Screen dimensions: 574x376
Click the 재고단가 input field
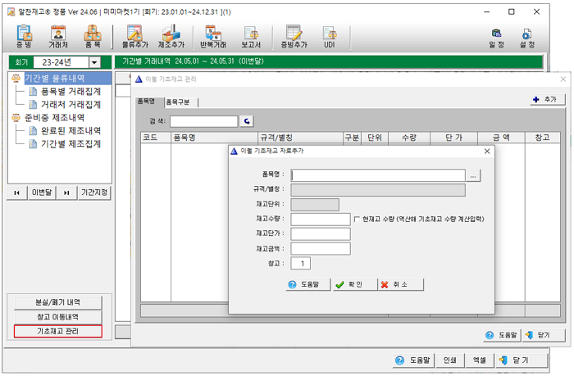coord(321,233)
